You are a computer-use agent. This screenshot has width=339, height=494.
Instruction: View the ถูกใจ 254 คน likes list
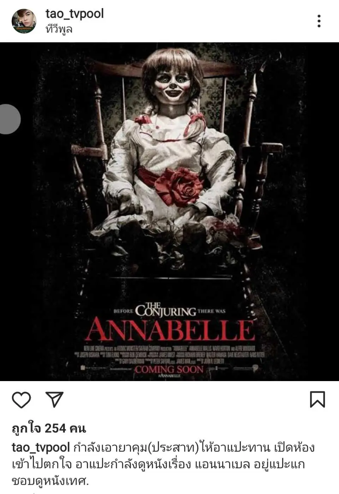tap(49, 428)
